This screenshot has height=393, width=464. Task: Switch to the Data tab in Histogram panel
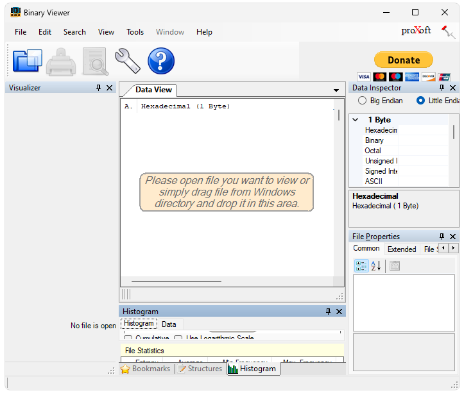pyautogui.click(x=169, y=324)
